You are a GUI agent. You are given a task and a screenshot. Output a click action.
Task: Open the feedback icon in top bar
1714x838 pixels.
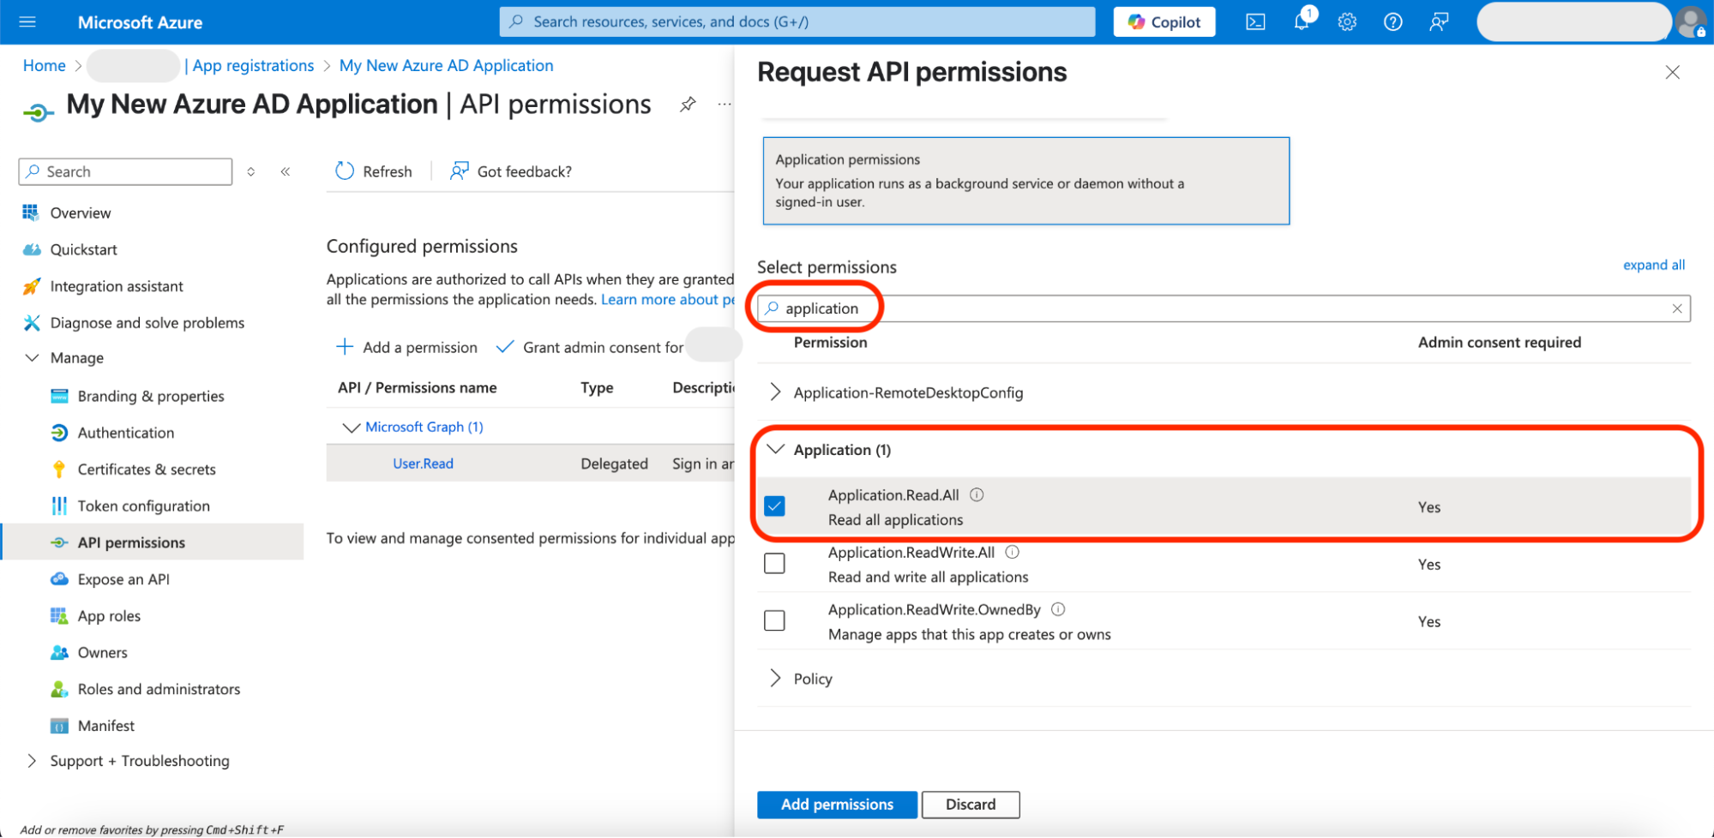(x=1439, y=22)
